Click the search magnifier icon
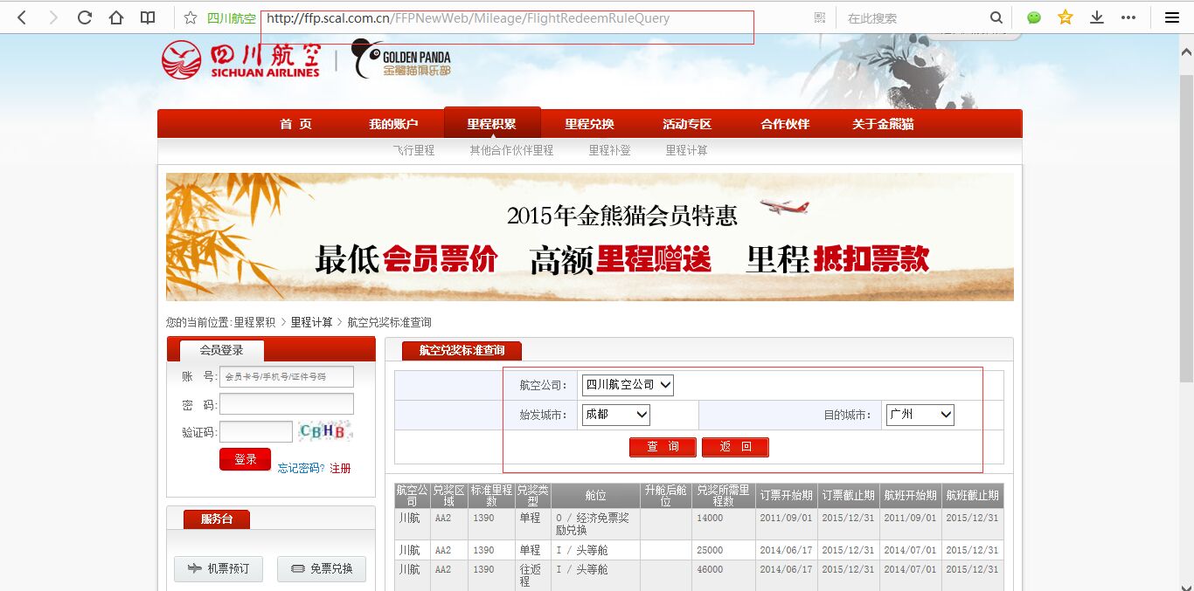 pos(996,17)
